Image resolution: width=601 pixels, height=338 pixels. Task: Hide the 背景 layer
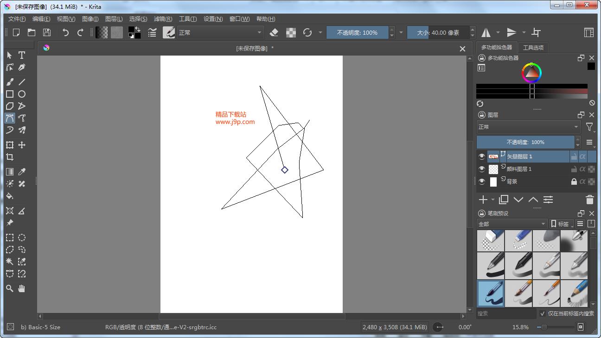point(482,182)
